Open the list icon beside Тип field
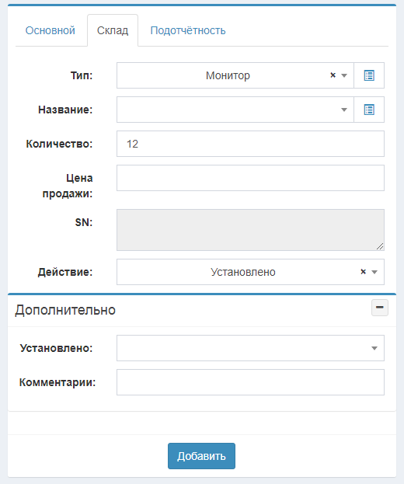404x484 pixels. 369,75
